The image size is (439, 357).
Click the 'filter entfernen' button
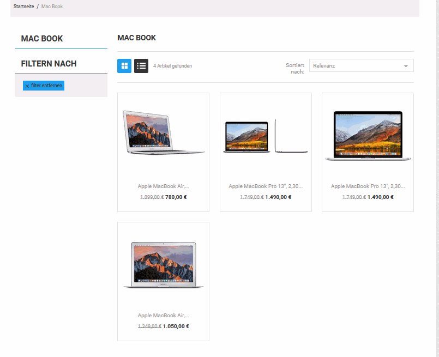point(44,86)
